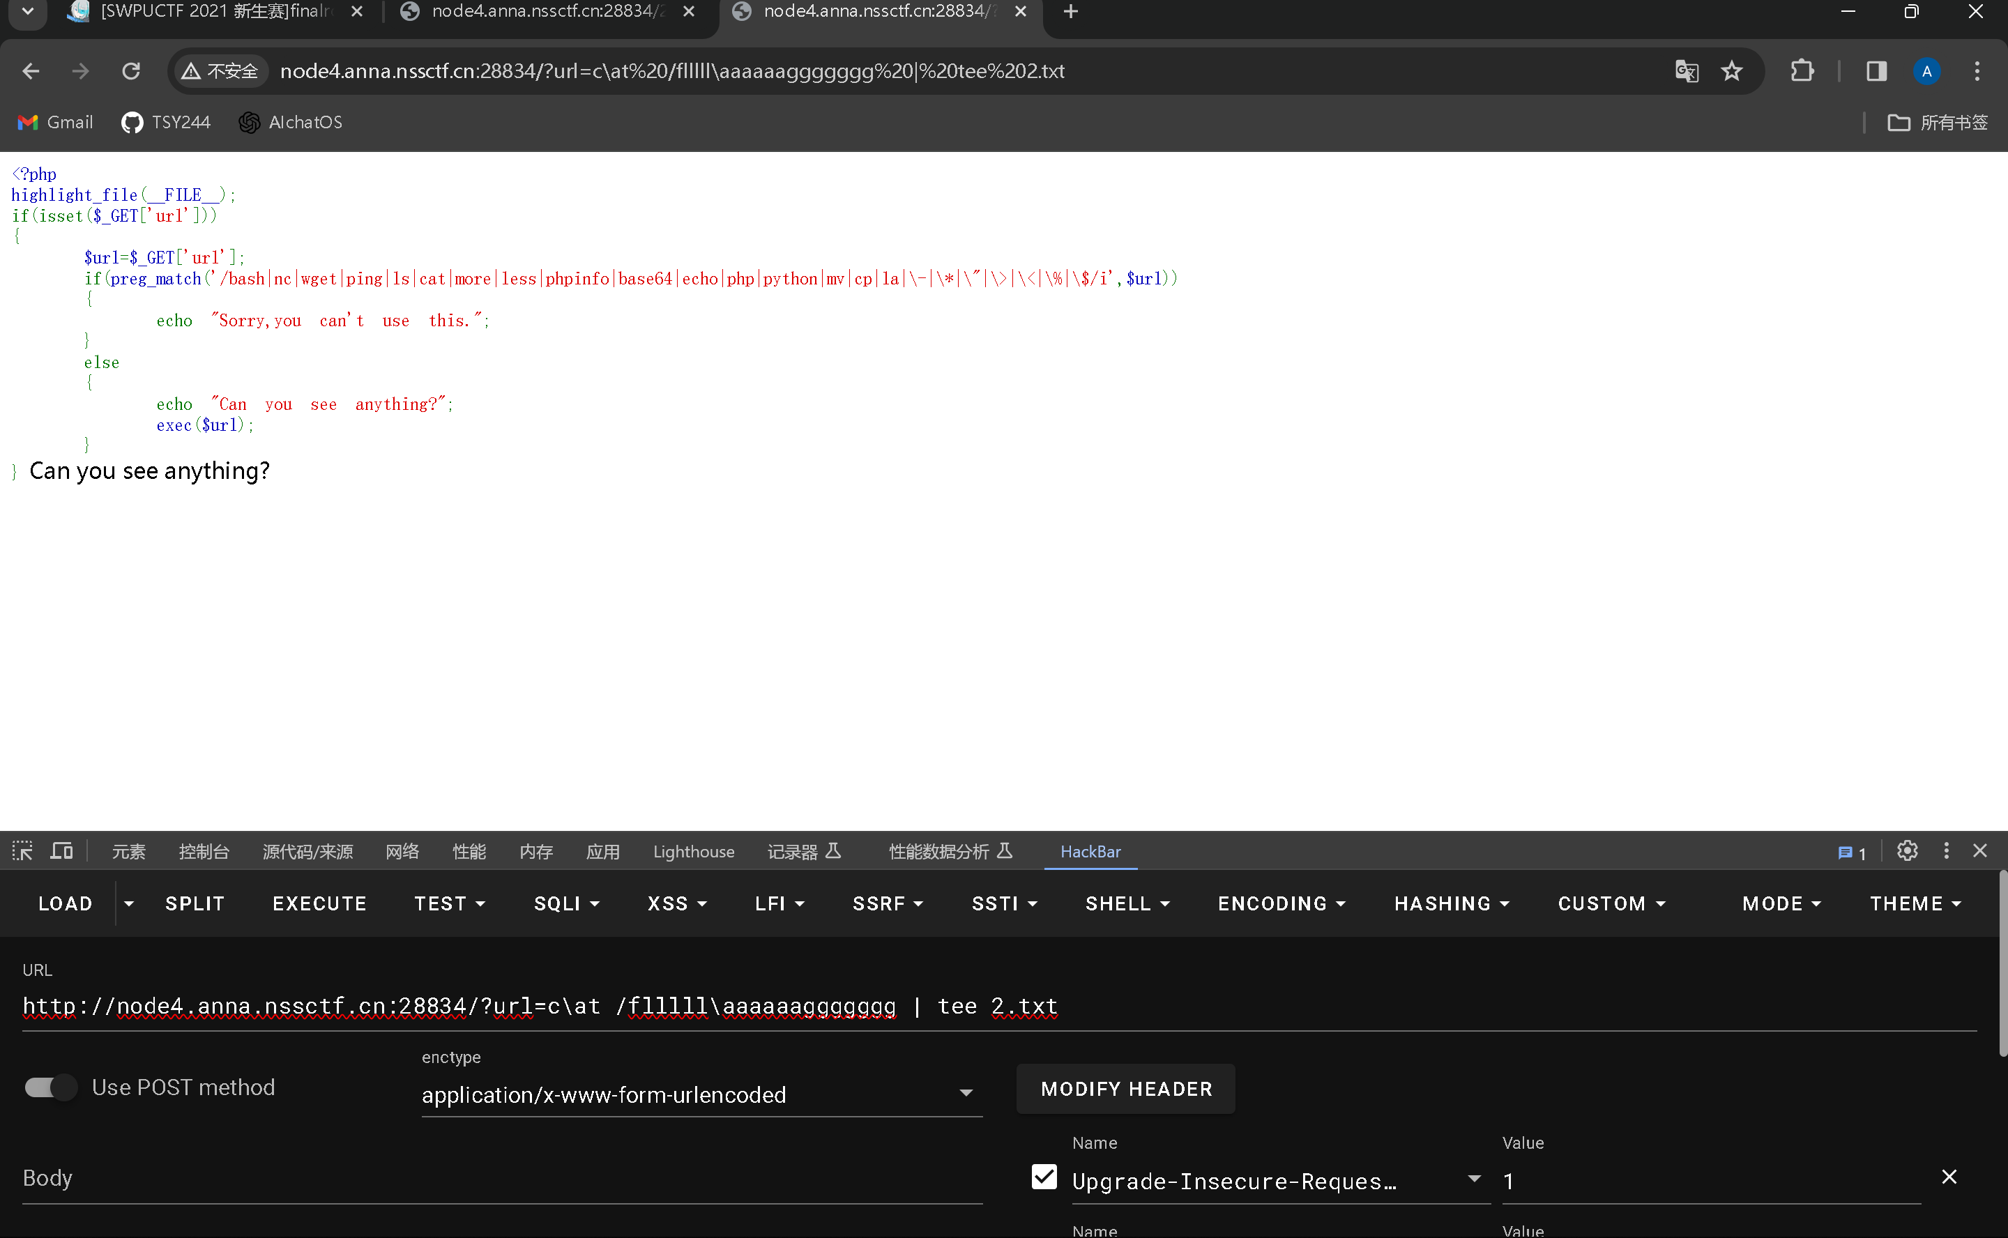Bookmark this page with the star
Screen dimensions: 2008x1238
(1731, 71)
